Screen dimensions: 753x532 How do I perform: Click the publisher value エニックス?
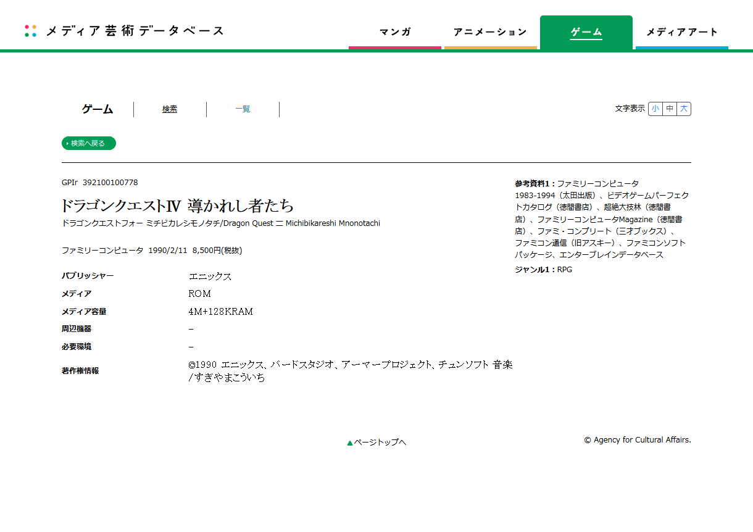(x=210, y=276)
